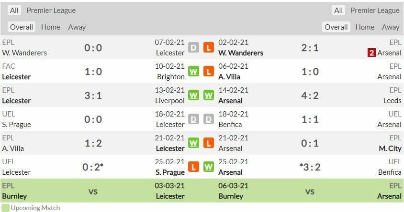Switch the left table to Away matches
Viewport: 404px width, 212px height.
tap(77, 27)
